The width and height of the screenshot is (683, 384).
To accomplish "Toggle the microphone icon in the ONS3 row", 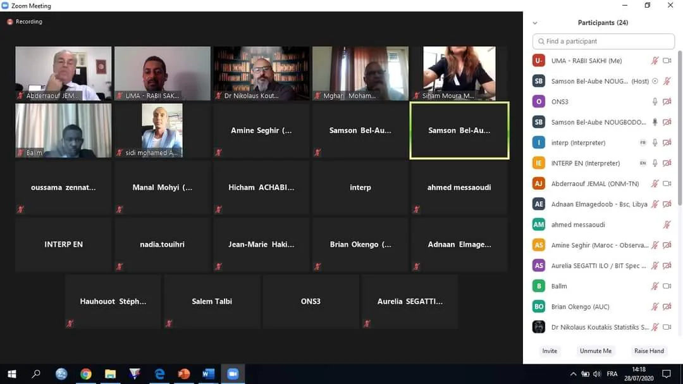I will tap(655, 102).
